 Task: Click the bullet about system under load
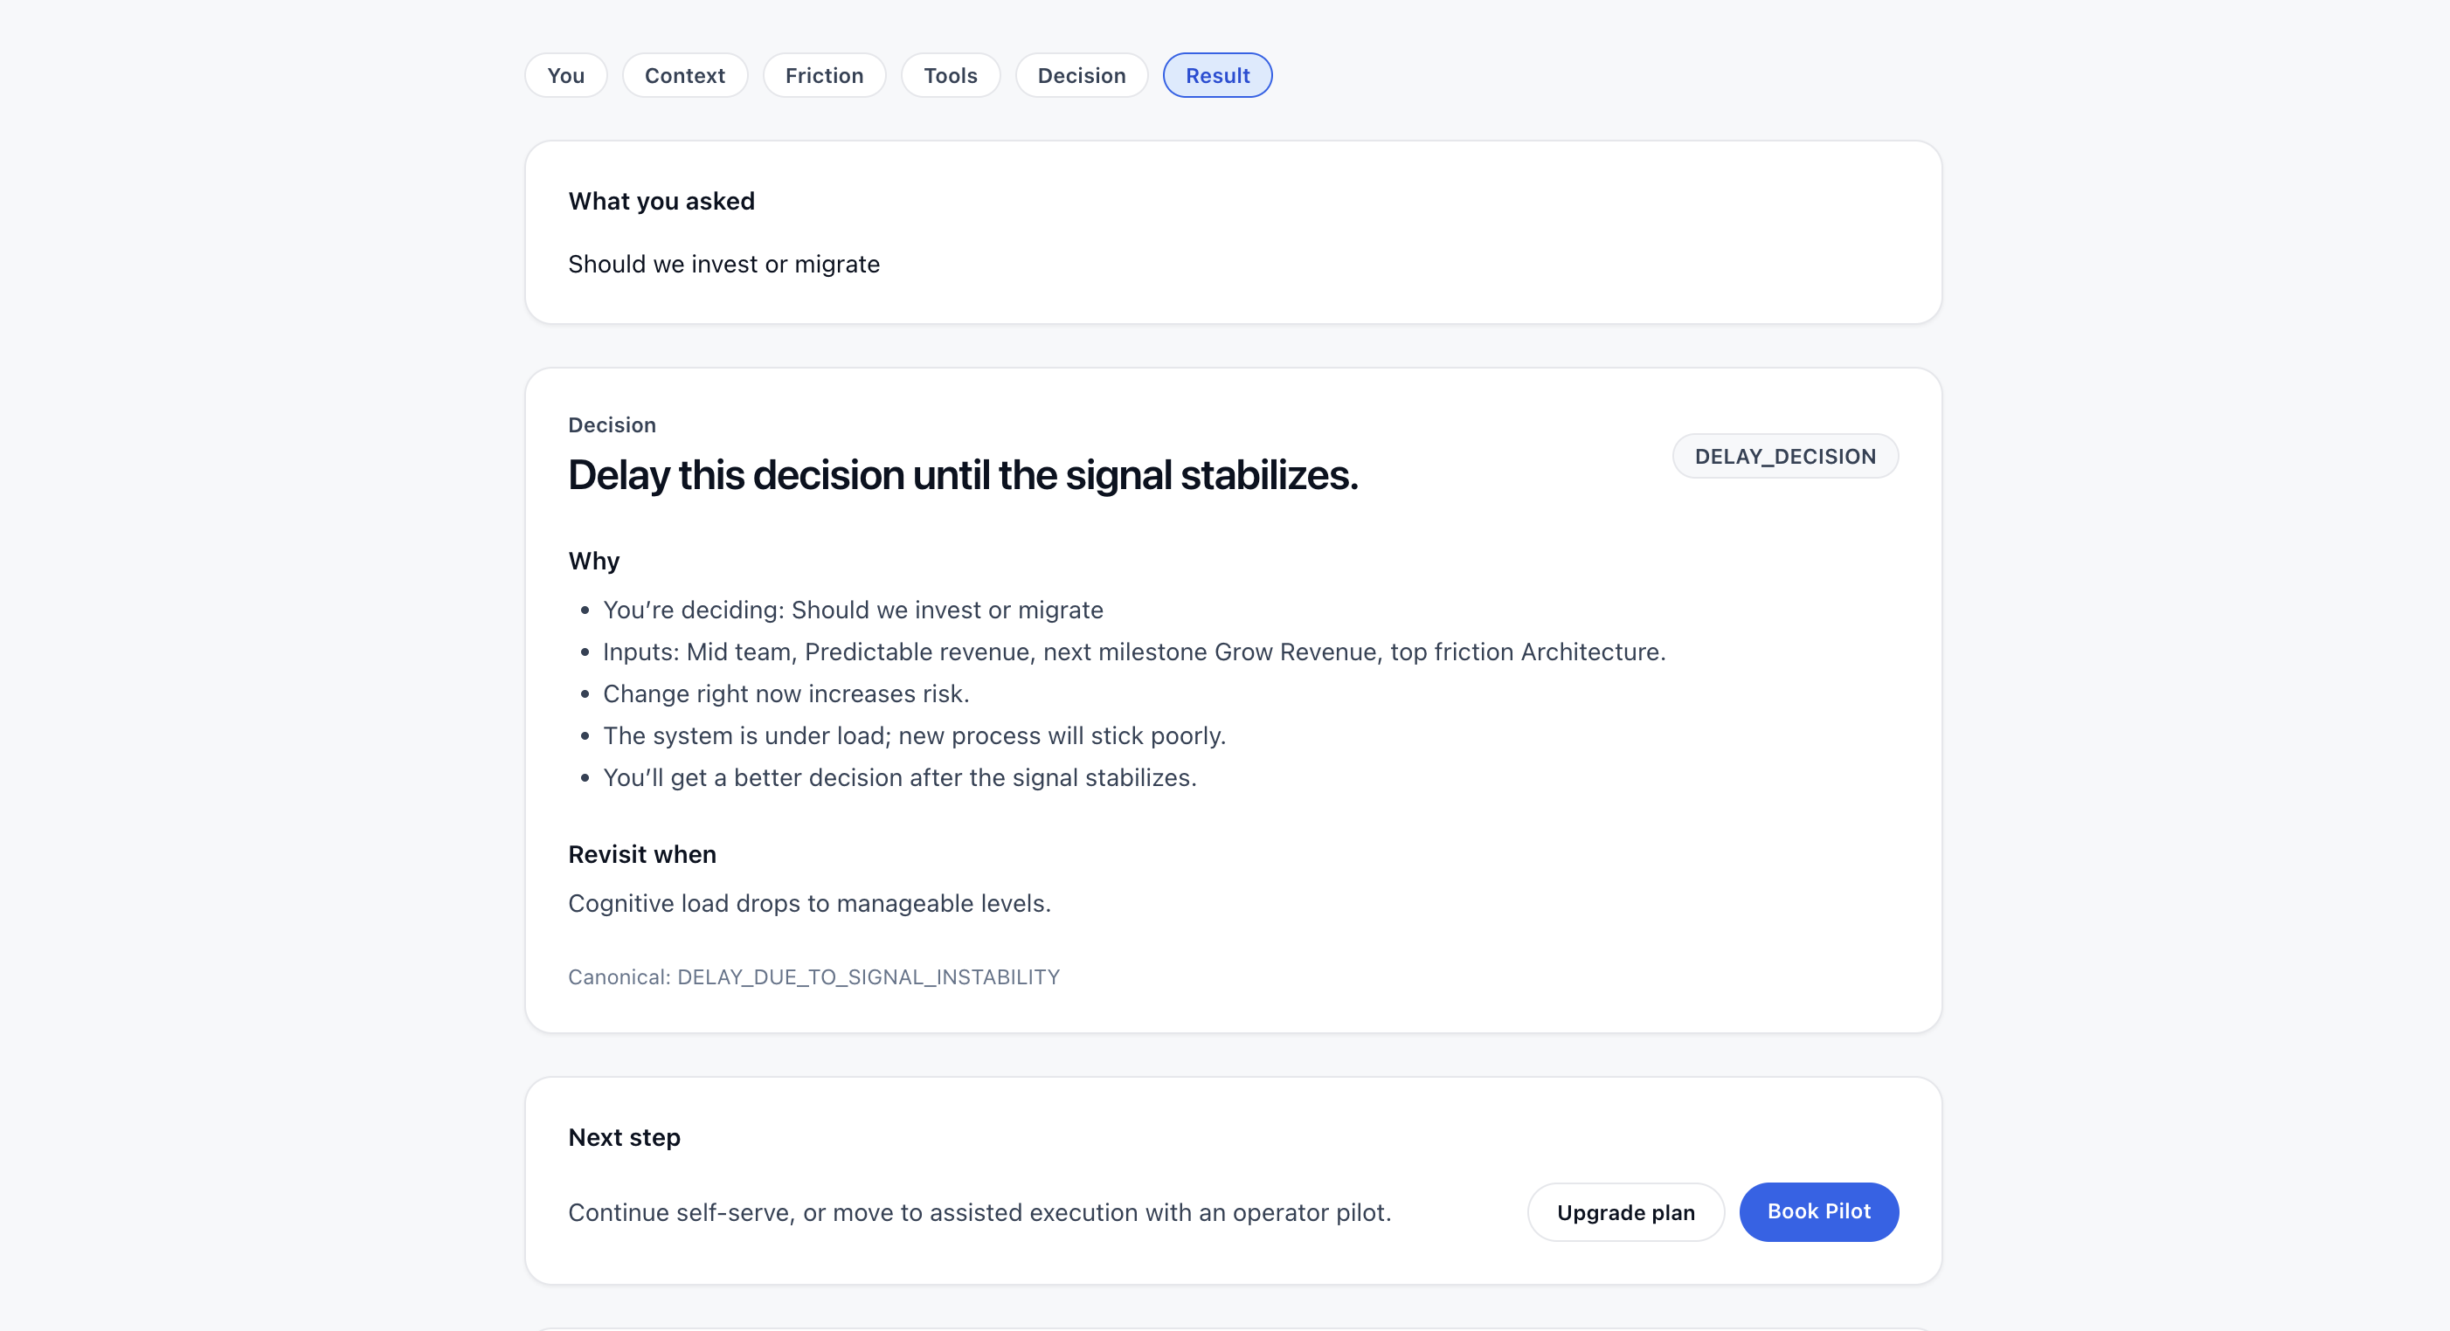click(x=914, y=734)
